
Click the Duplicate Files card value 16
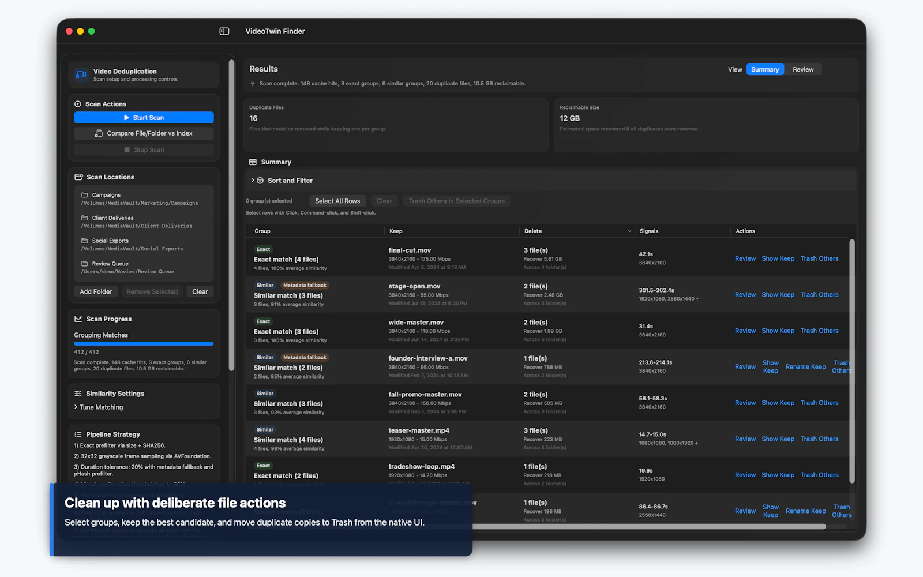click(x=253, y=118)
